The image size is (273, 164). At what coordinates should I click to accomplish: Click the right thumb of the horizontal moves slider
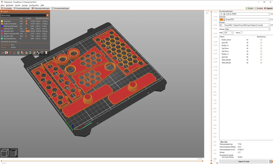(x=203, y=161)
